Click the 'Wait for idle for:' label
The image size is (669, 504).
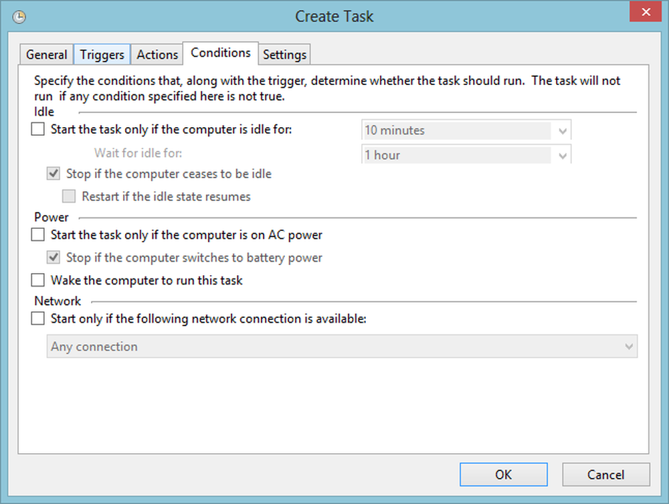pos(138,153)
